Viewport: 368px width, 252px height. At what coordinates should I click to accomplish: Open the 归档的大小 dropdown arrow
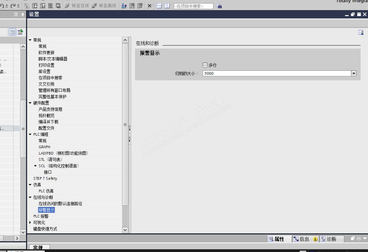354,73
